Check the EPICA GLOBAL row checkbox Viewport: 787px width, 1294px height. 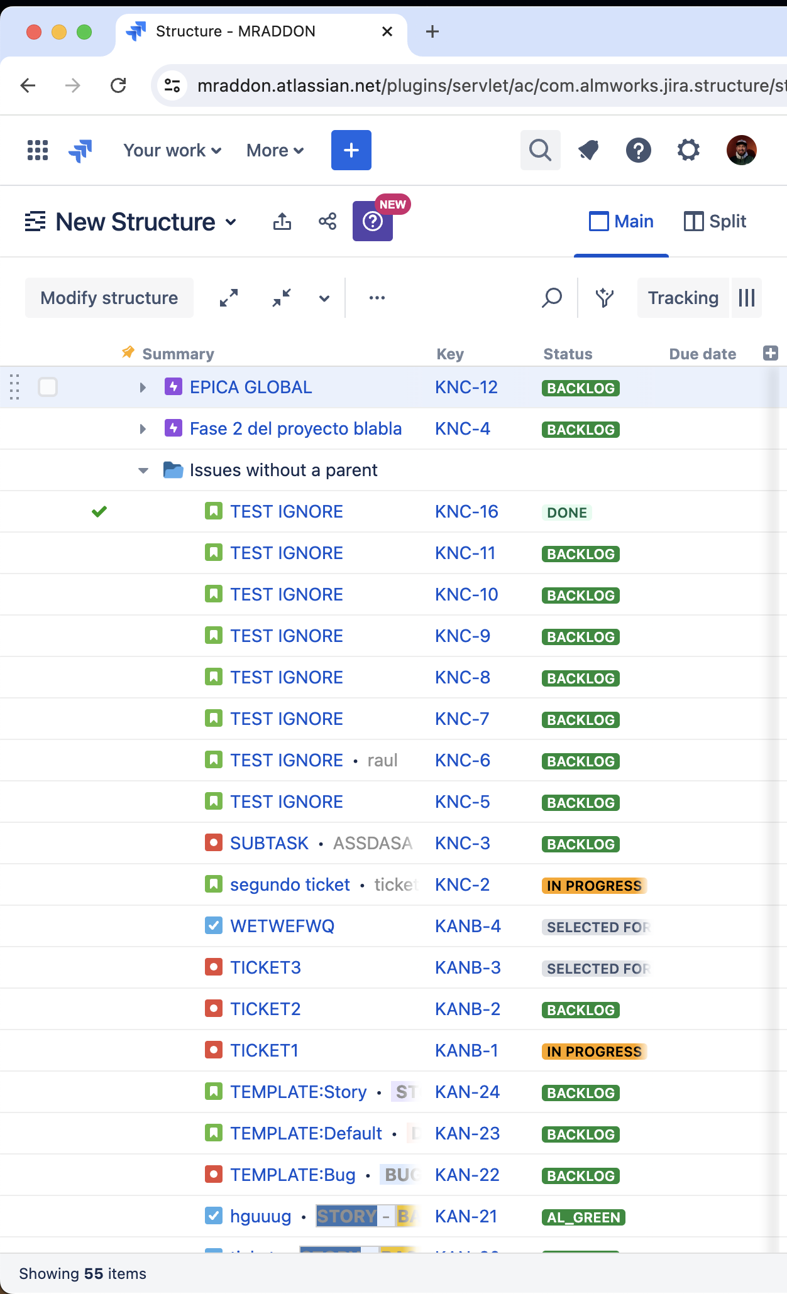coord(48,387)
